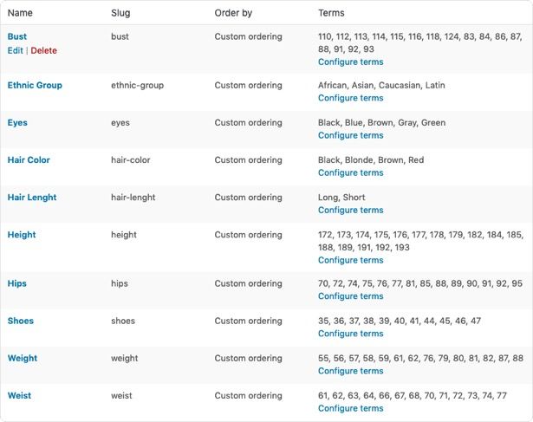Configure terms for Weight attribute
The width and height of the screenshot is (533, 422).
pyautogui.click(x=350, y=371)
